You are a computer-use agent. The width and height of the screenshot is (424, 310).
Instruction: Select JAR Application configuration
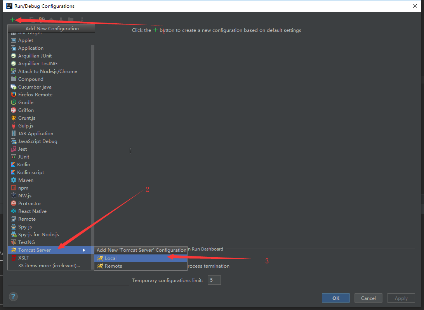51,134
